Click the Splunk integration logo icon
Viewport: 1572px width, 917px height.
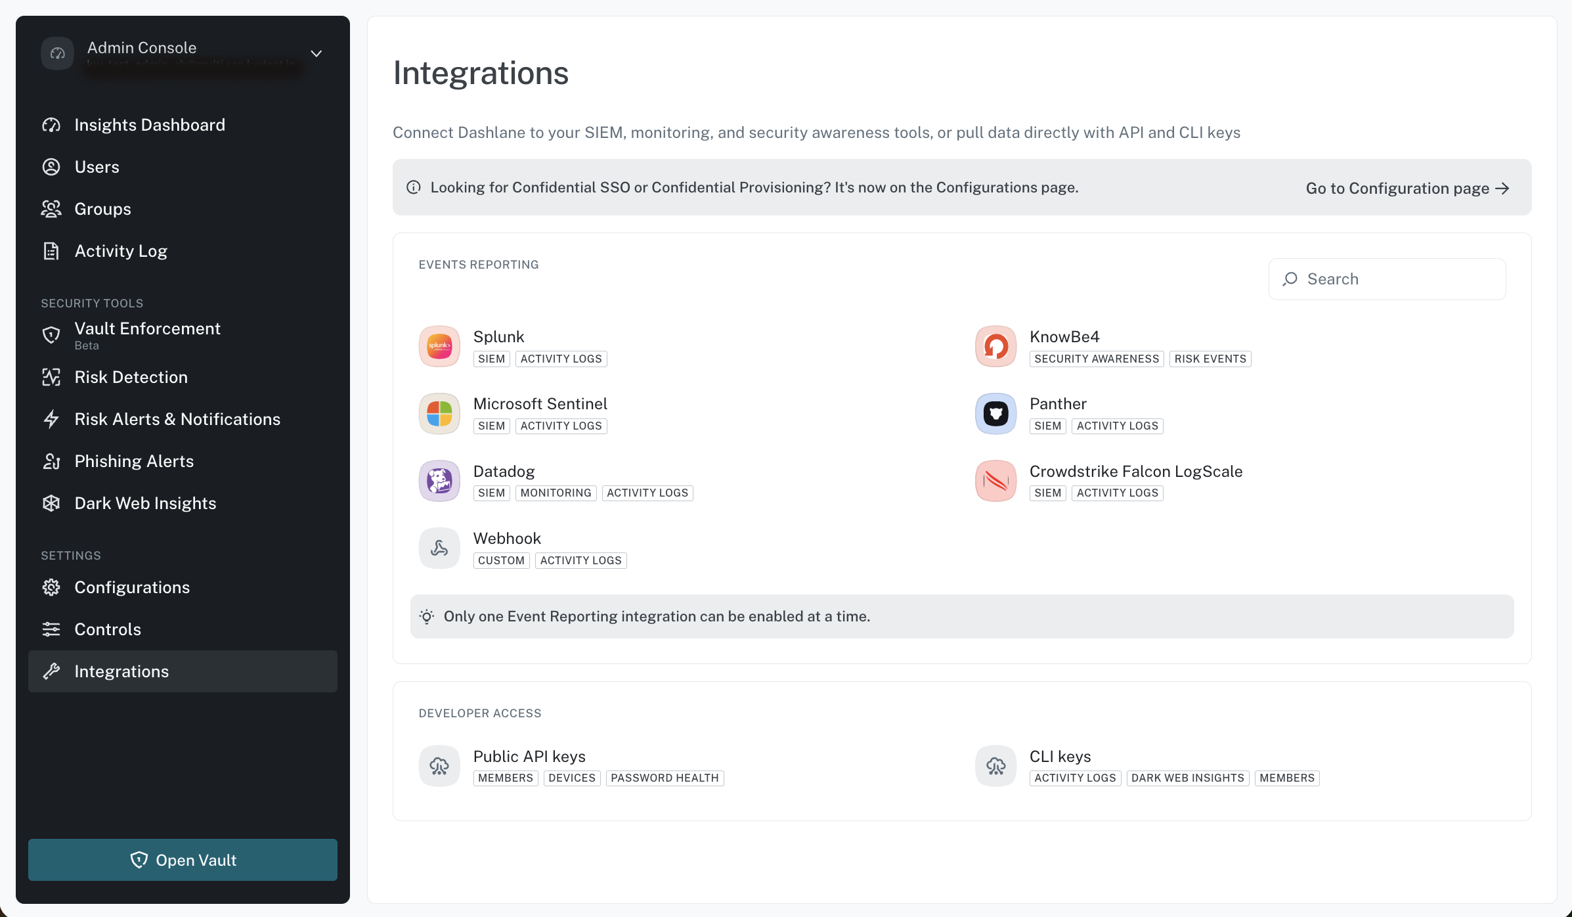tap(439, 346)
